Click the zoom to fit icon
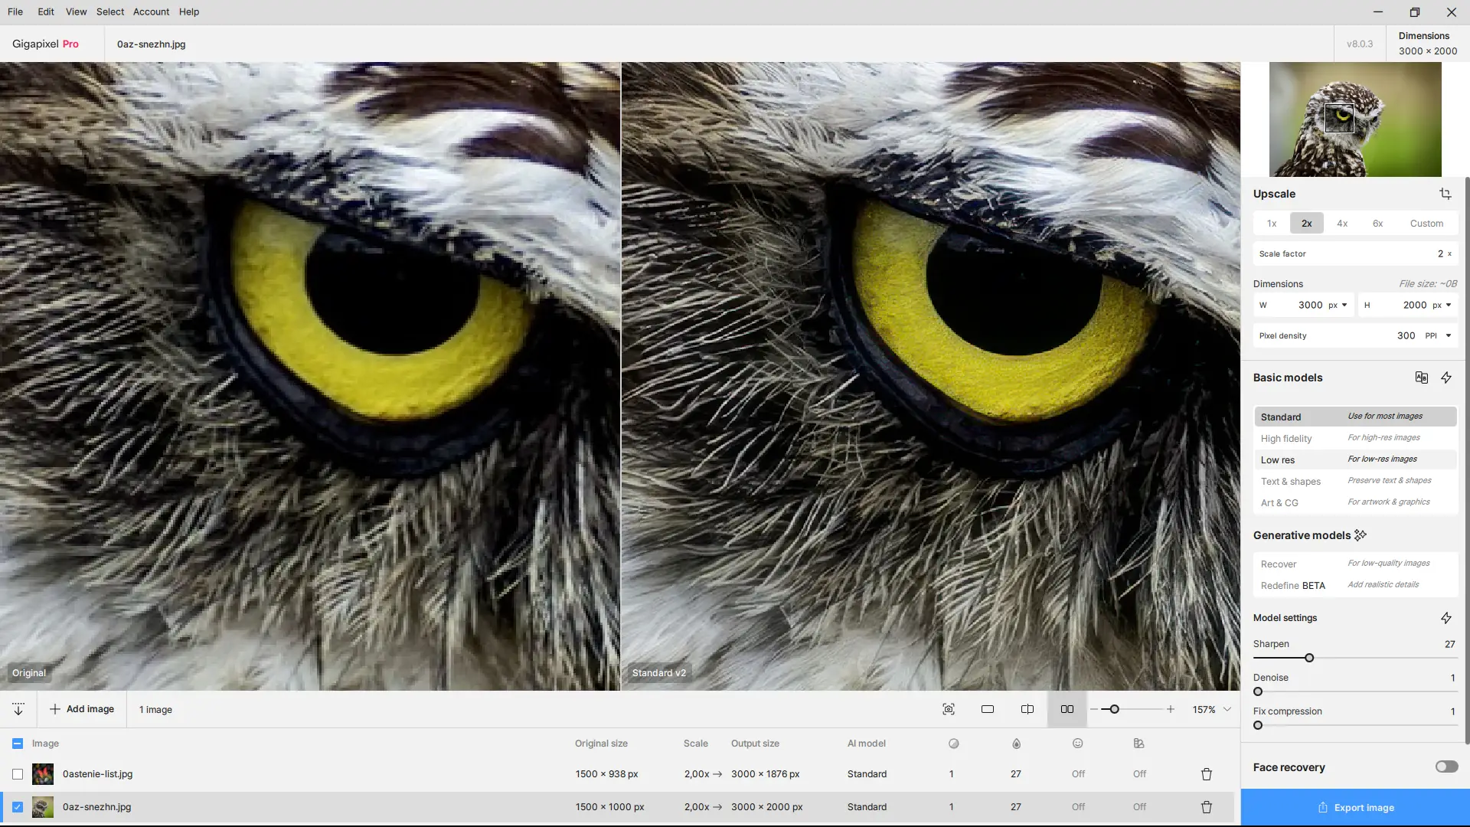Image resolution: width=1470 pixels, height=827 pixels. click(949, 709)
